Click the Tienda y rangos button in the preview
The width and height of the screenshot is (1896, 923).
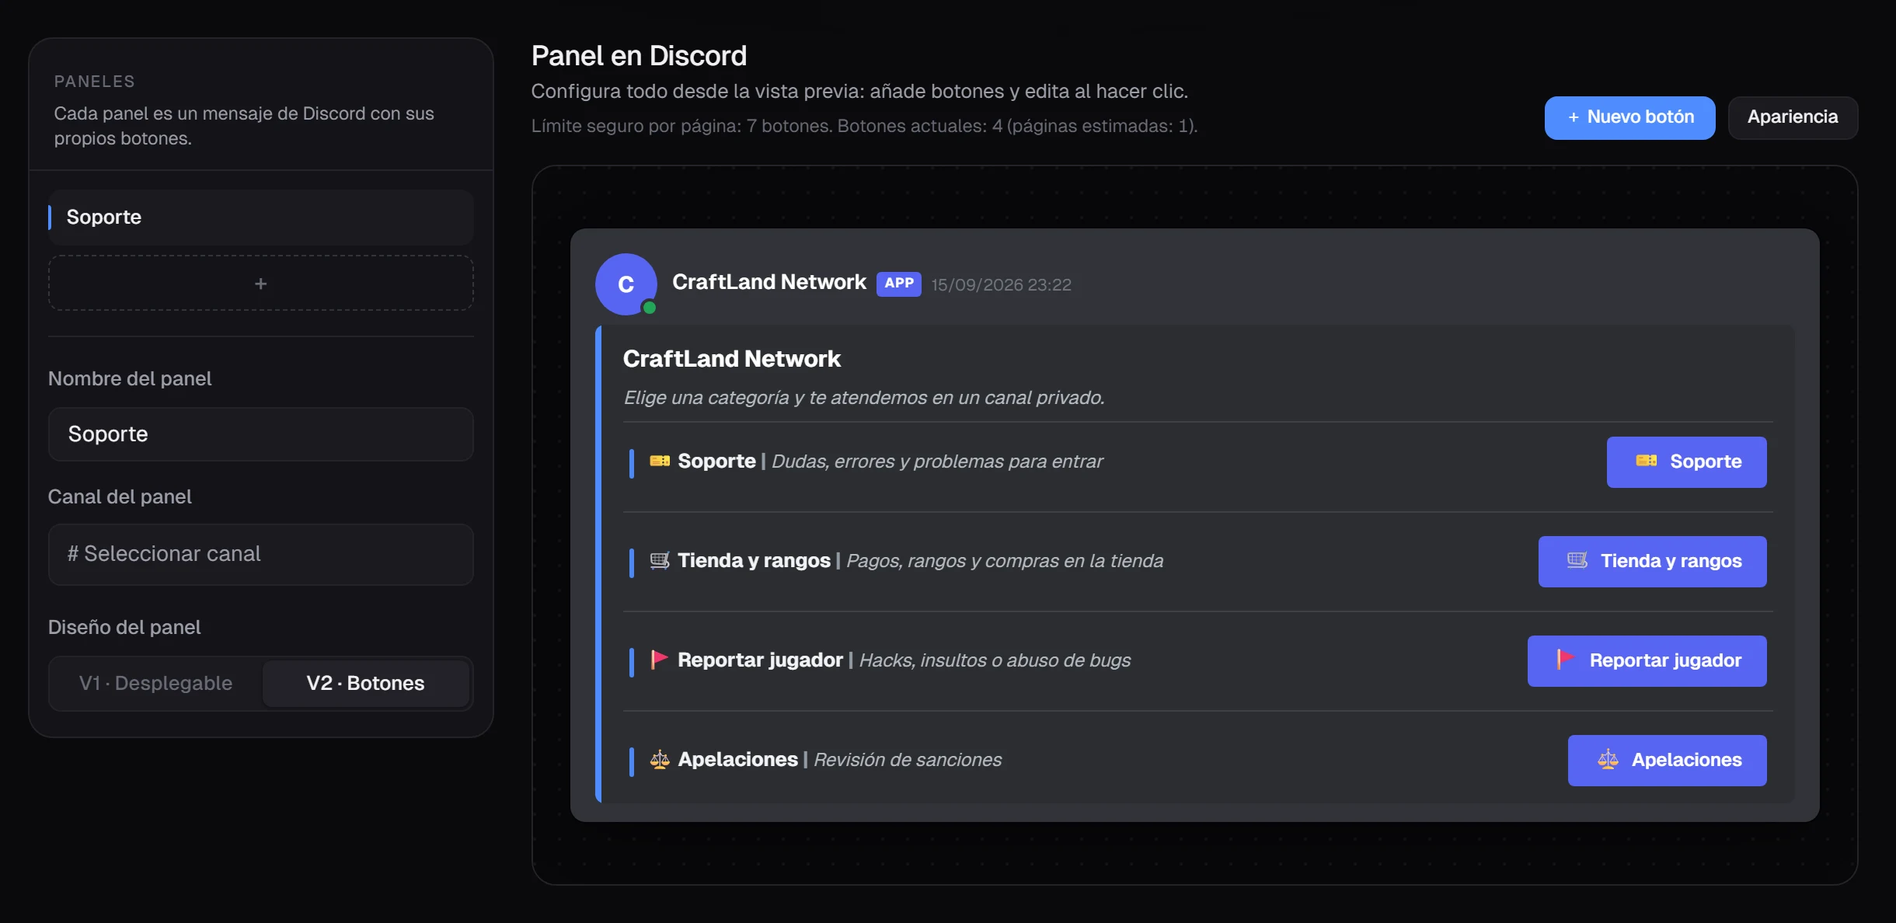[x=1653, y=562]
